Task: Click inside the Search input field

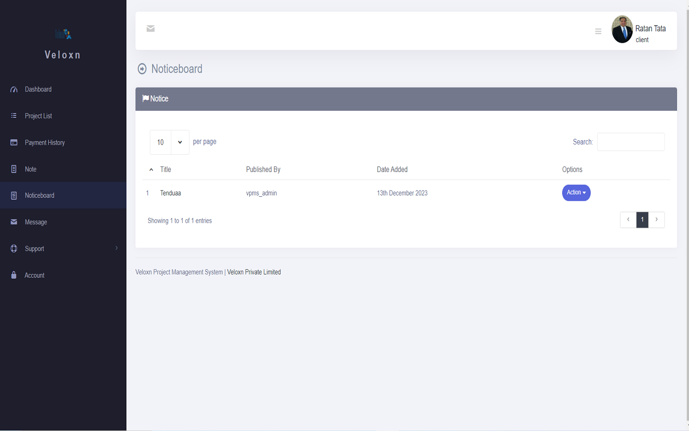Action: tap(631, 142)
